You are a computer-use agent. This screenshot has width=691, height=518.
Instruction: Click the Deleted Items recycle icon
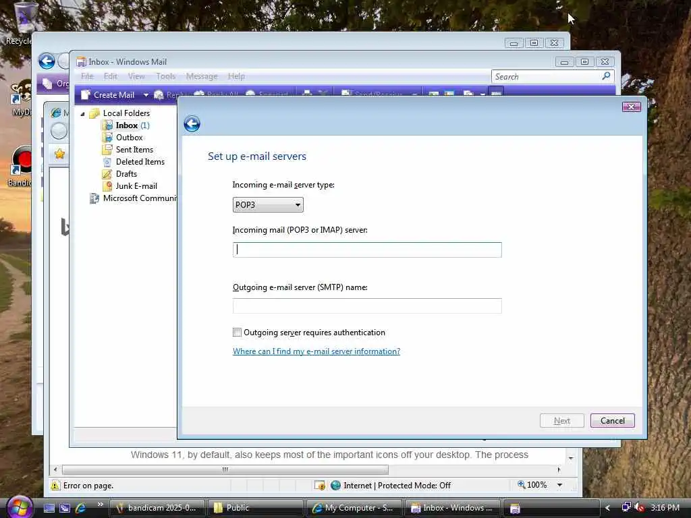click(x=107, y=162)
